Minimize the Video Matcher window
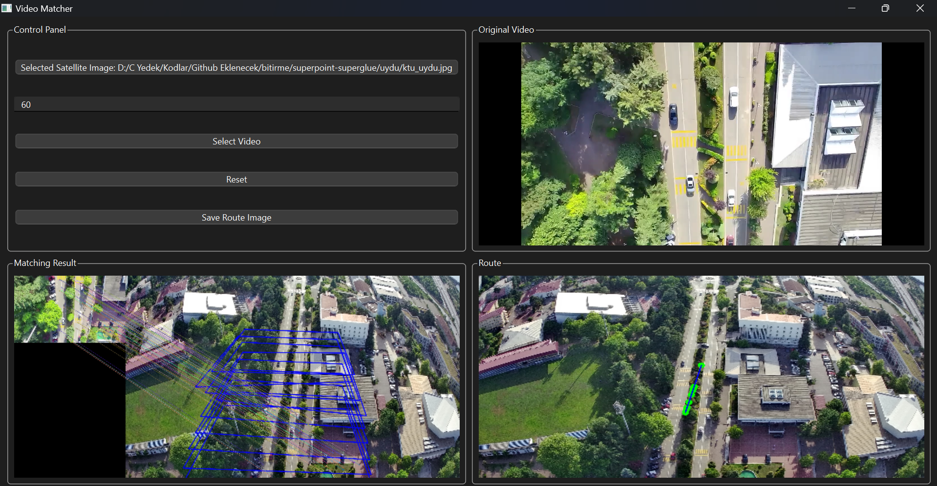Screen dimensions: 937x486 (852, 8)
